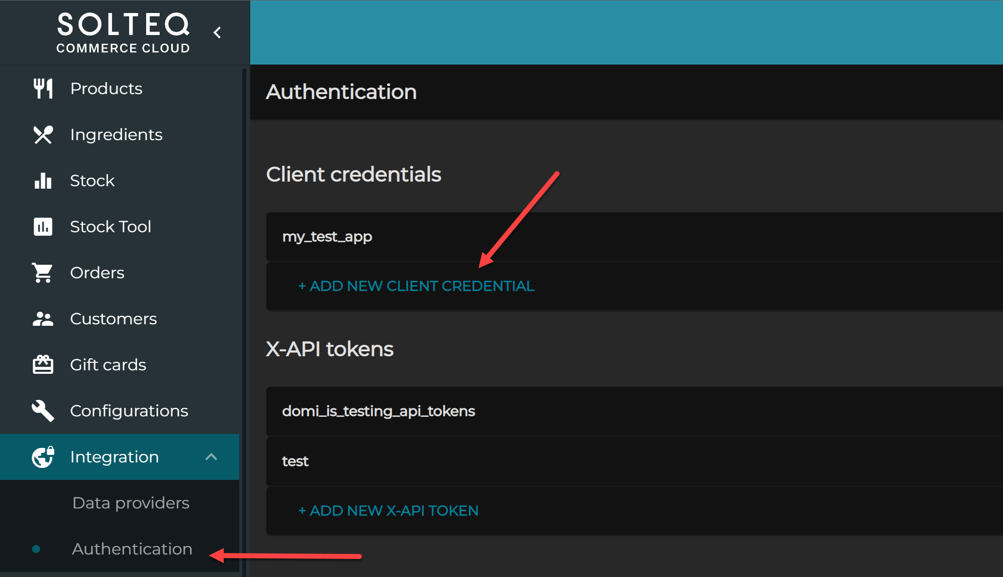Navigate to Authentication in the sidebar

(132, 548)
